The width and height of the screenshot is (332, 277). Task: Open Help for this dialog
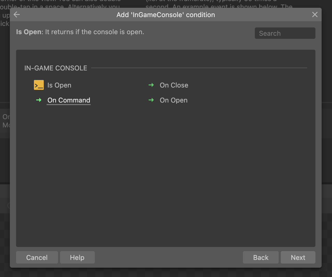pos(77,257)
